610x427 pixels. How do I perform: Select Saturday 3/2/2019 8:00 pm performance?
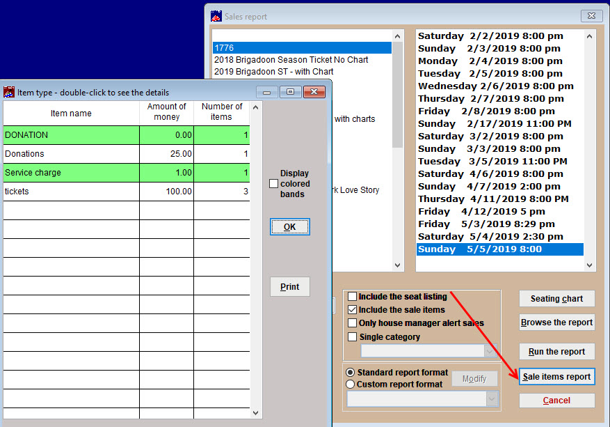click(500, 136)
